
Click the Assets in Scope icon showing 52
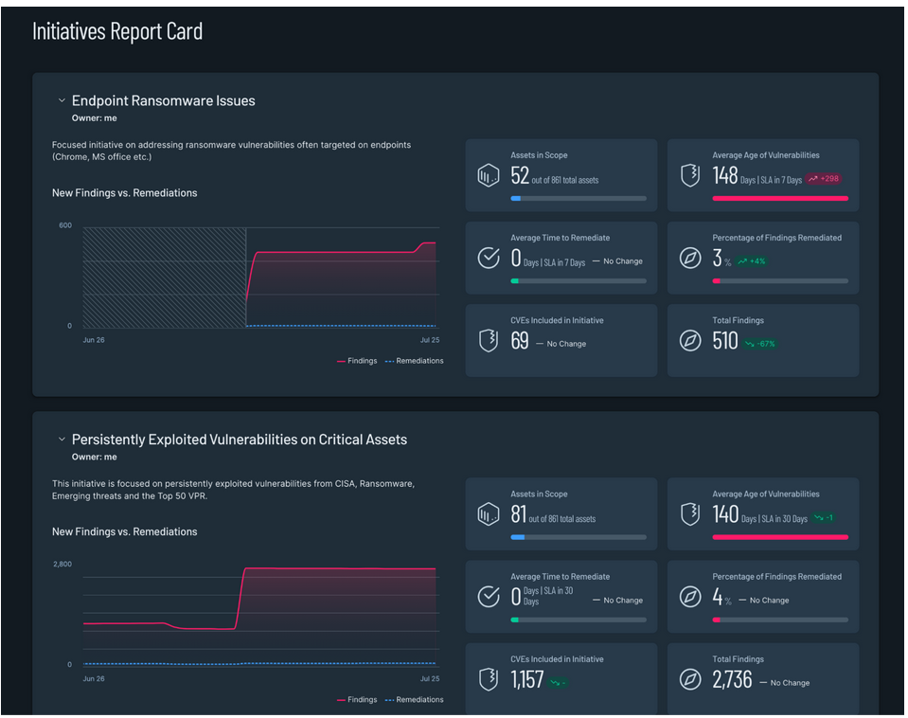click(x=489, y=175)
